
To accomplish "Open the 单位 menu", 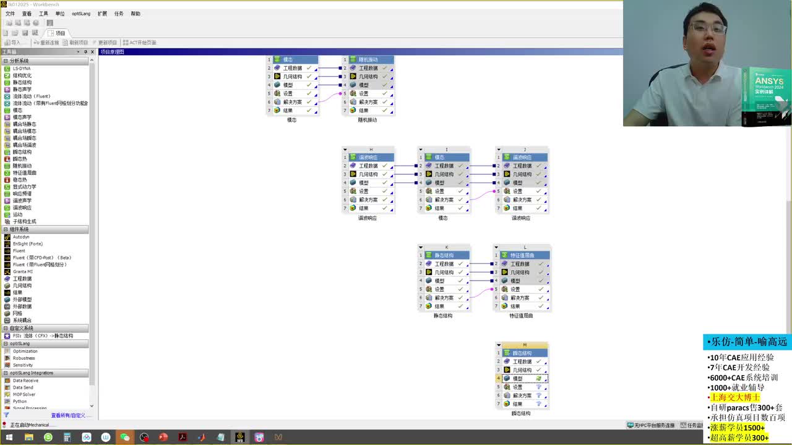I will pos(60,14).
